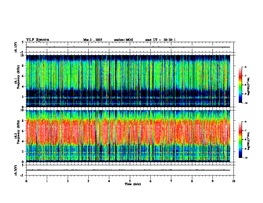Click the 'station=MOS' header text
The image size is (263, 203).
coord(124,40)
